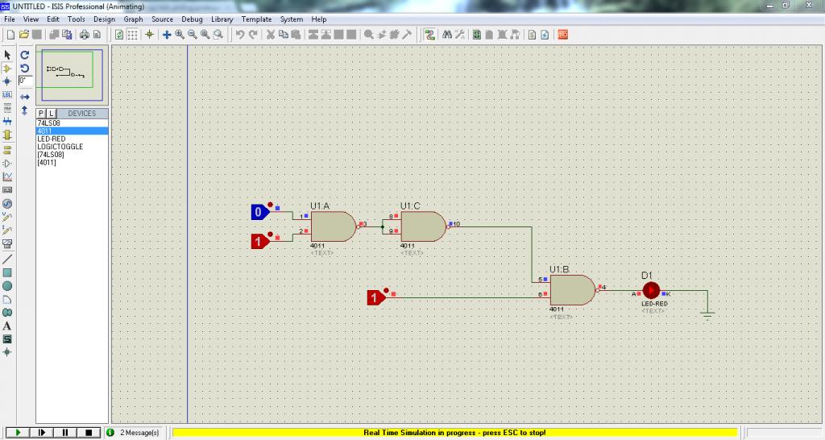Open the File menu
This screenshot has height=440, width=825.
click(x=10, y=19)
